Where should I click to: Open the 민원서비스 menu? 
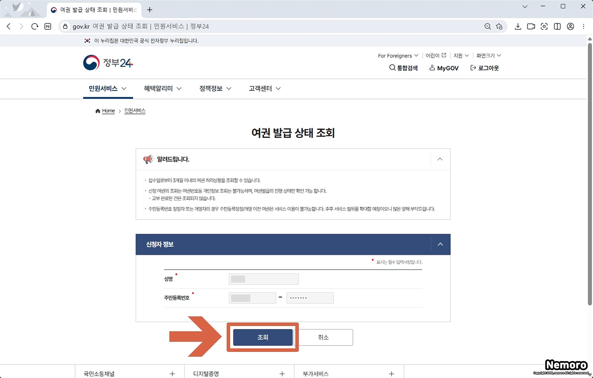(x=107, y=88)
